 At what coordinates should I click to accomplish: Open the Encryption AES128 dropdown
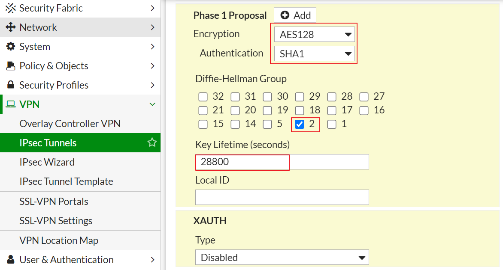(x=315, y=35)
